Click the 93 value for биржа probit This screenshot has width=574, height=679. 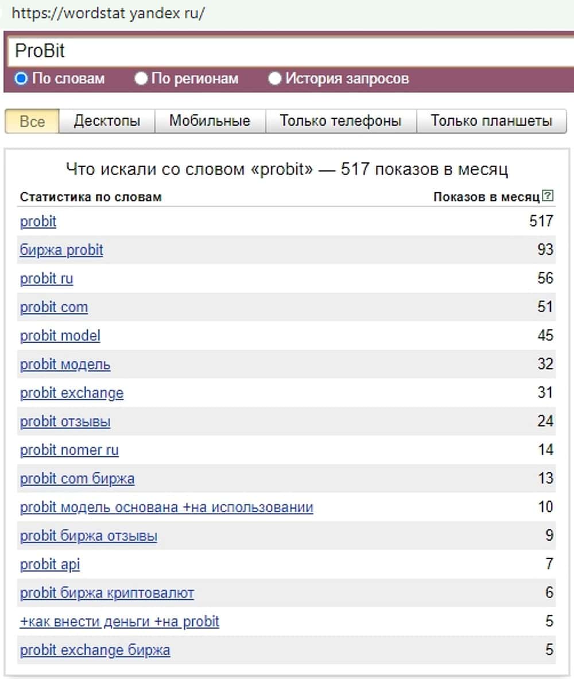(x=545, y=250)
